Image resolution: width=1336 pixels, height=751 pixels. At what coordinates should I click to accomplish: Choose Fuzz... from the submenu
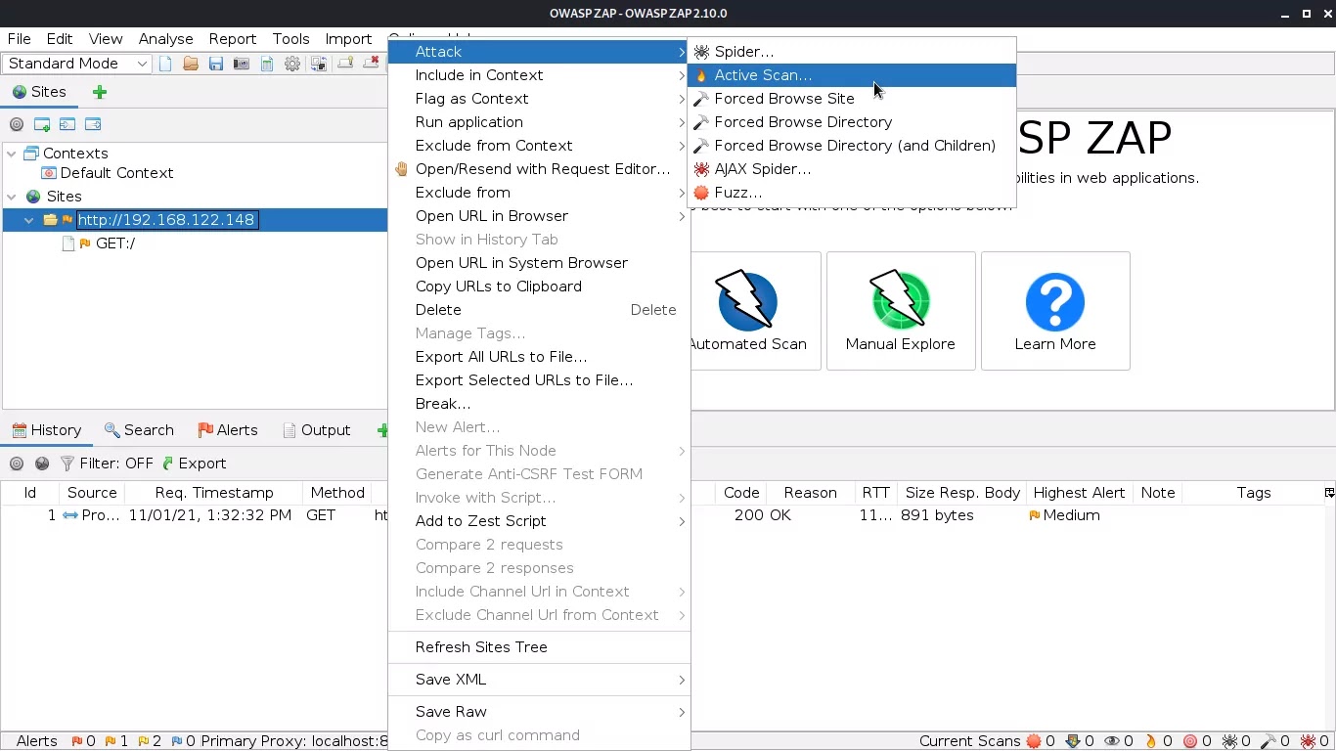[852, 193]
